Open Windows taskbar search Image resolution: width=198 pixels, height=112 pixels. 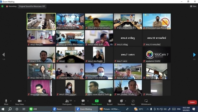coord(10,109)
